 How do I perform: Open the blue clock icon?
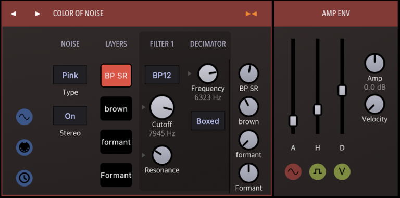(x=24, y=178)
